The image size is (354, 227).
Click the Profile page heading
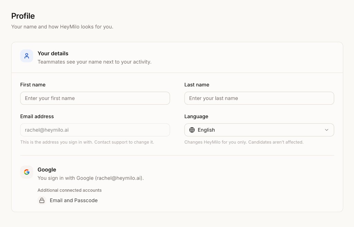(x=23, y=16)
